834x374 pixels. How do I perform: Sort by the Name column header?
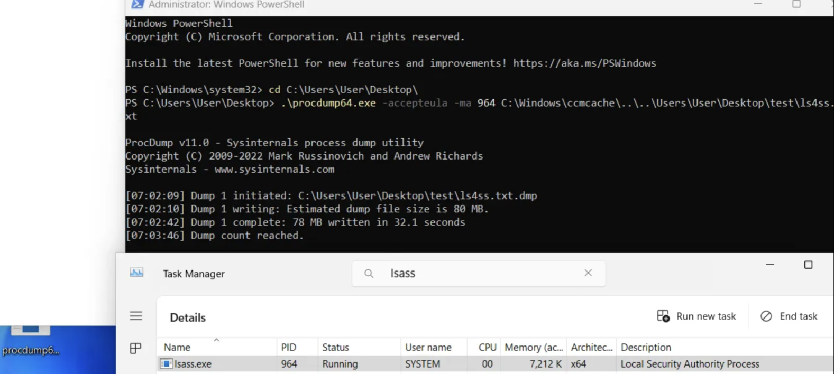click(x=177, y=348)
